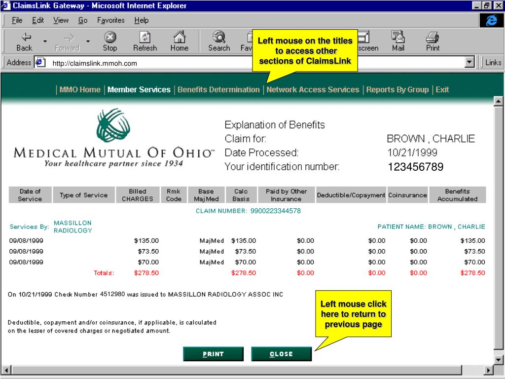Viewport: 505px width, 379px height.
Task: Click 'Your healthcare partner since 1934' tagline
Action: (x=114, y=163)
